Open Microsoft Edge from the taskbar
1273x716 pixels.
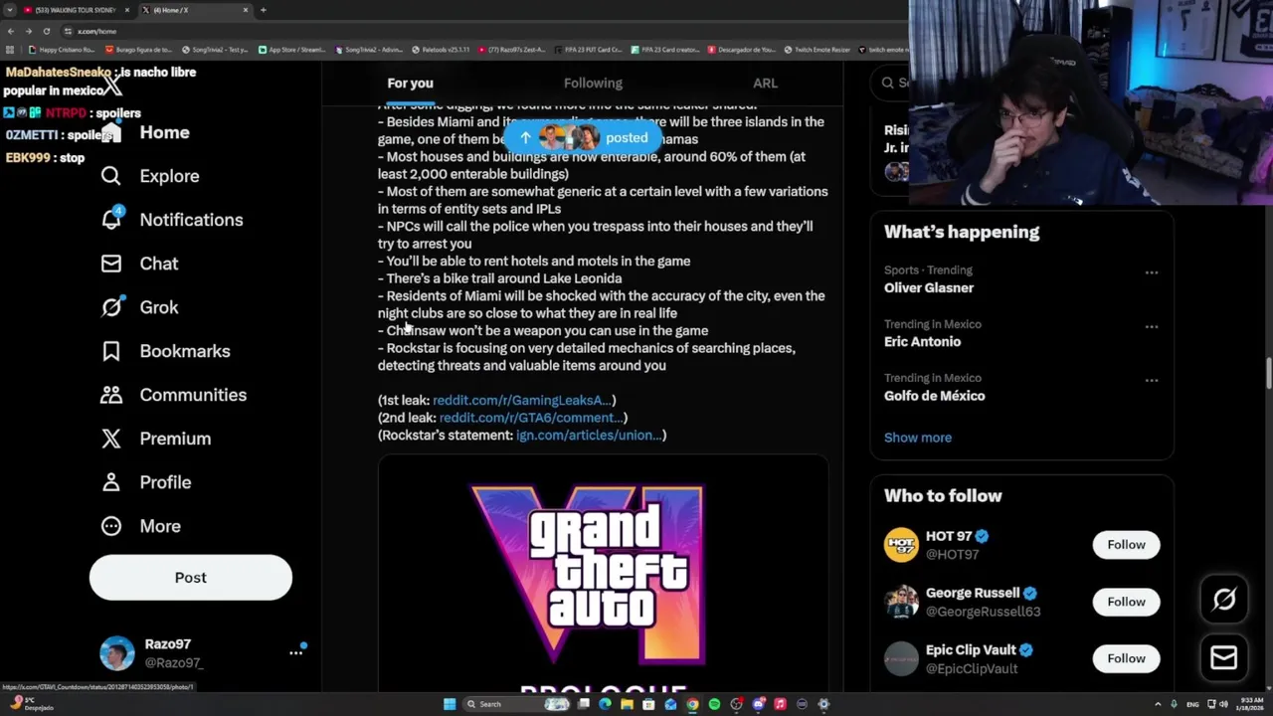coord(605,704)
